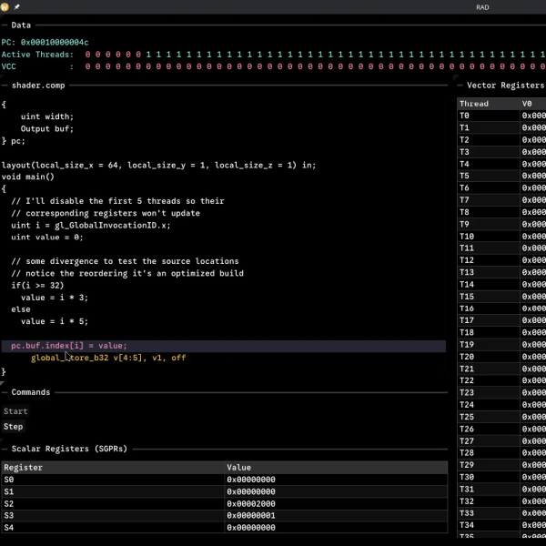Click the Value column header
The image size is (546, 546).
click(238, 467)
